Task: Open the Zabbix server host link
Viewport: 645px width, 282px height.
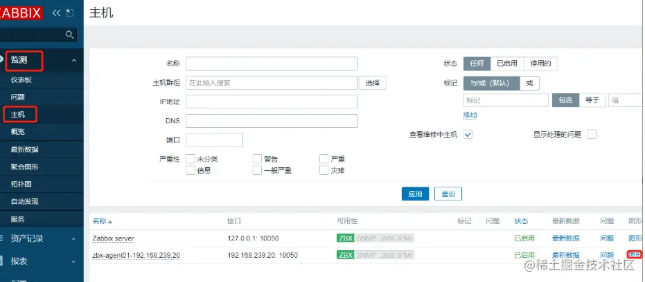Action: tap(113, 238)
